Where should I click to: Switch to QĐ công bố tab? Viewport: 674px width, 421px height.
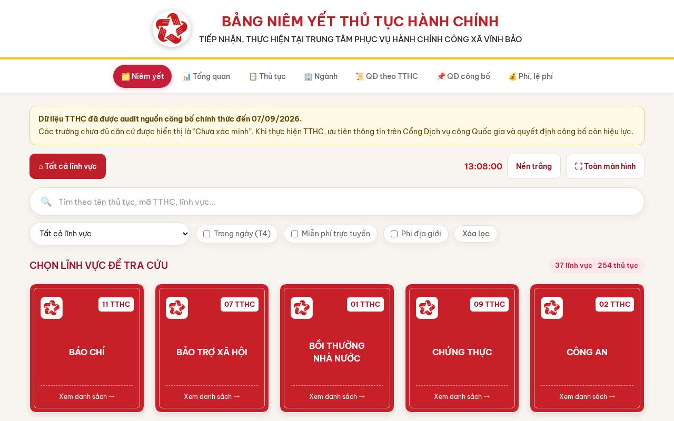[x=463, y=76]
